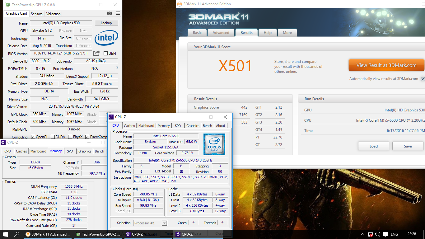
Task: Open the Processor #1 selection dropdown
Action: pyautogui.click(x=150, y=223)
